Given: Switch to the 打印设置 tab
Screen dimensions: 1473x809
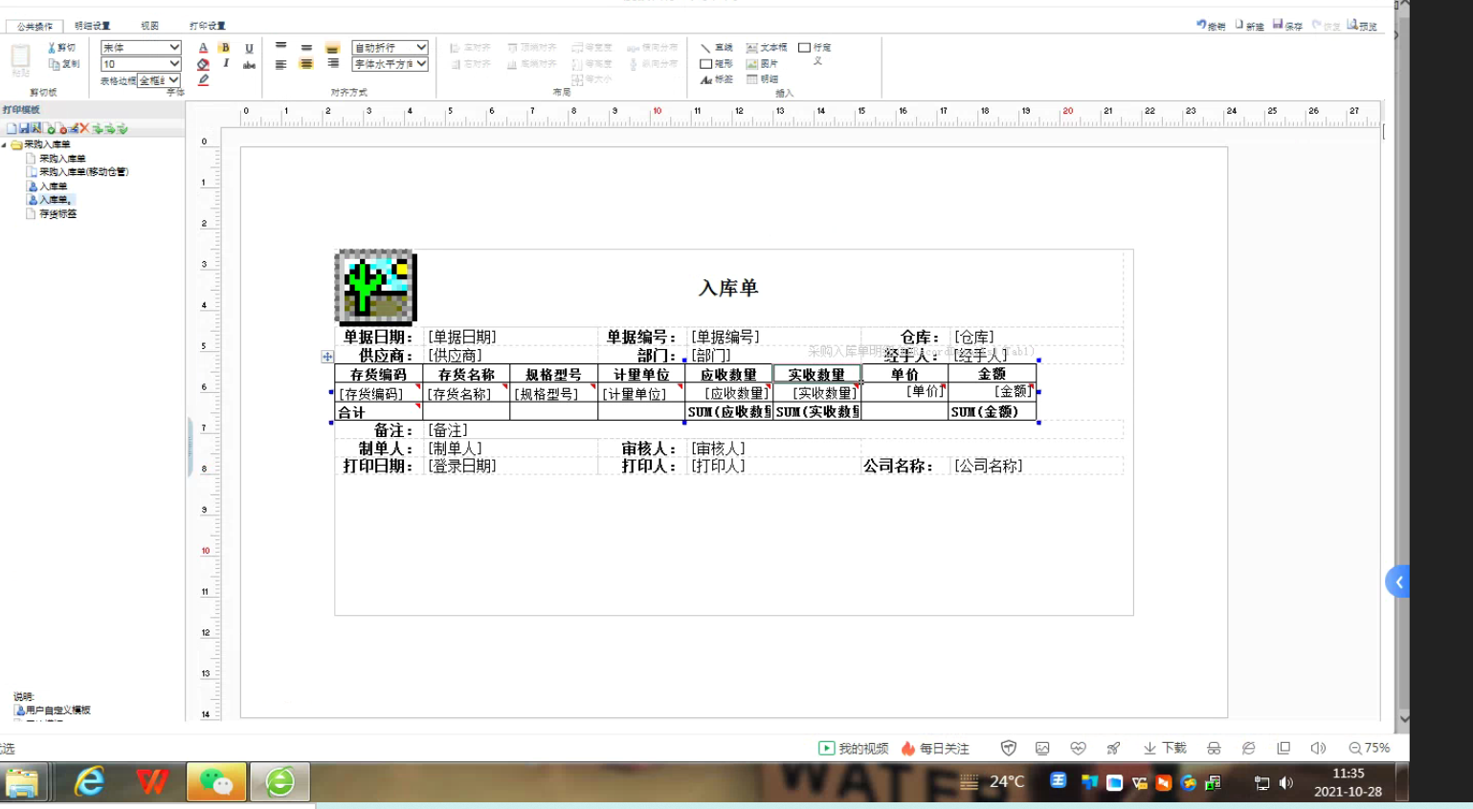Looking at the screenshot, I should pos(207,26).
